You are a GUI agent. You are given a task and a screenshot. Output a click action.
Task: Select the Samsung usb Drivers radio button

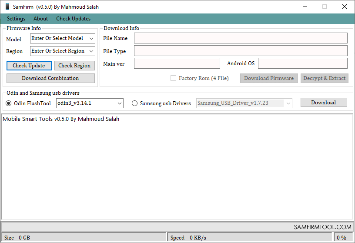[x=134, y=103]
